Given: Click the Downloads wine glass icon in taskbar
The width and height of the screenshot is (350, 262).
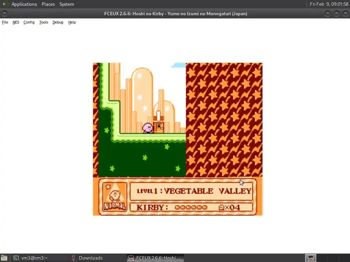Looking at the screenshot, I should pos(73,258).
